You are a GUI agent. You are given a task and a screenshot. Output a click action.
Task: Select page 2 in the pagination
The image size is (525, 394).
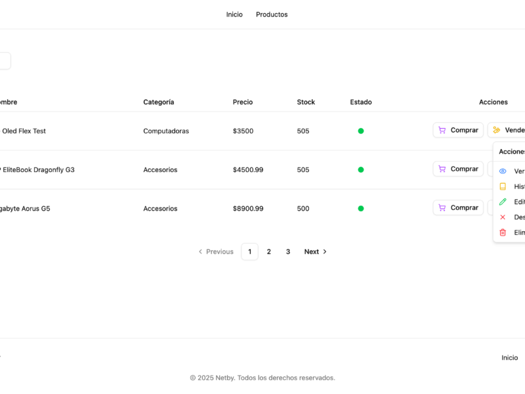coord(268,252)
